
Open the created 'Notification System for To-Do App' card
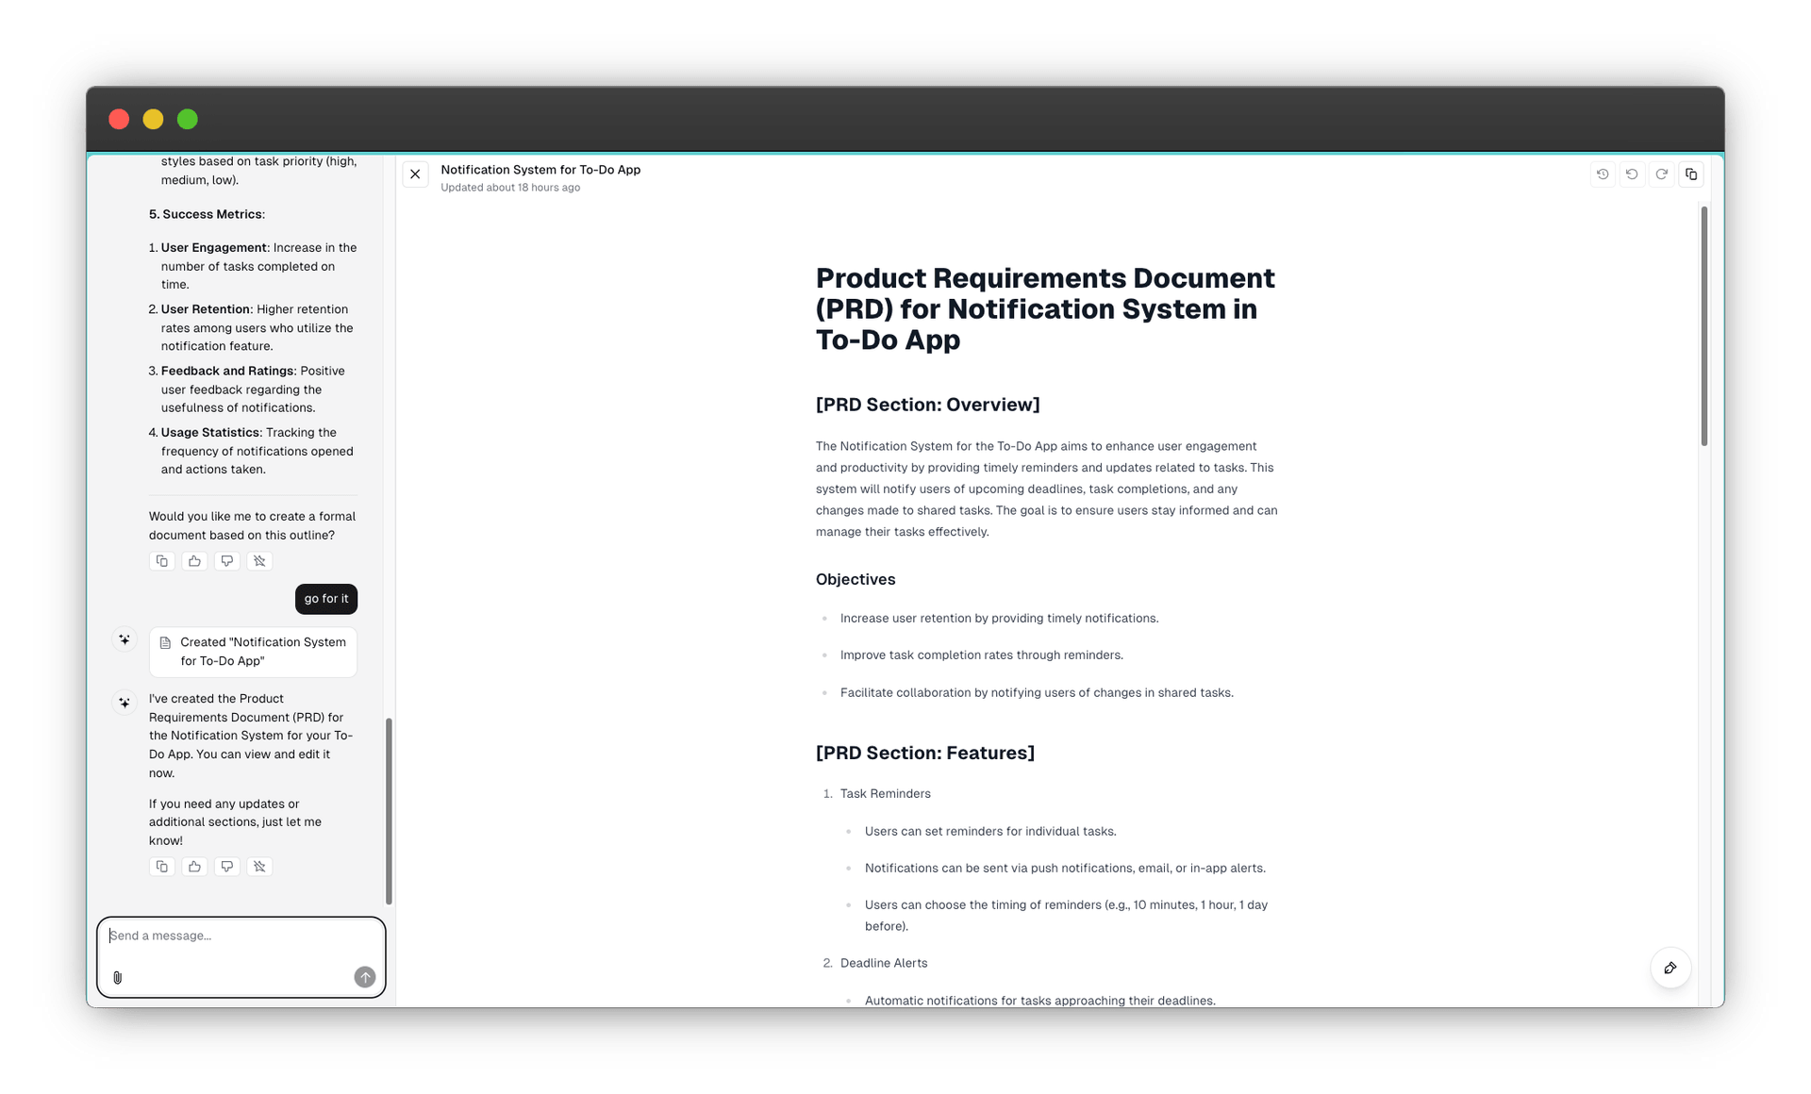253,652
